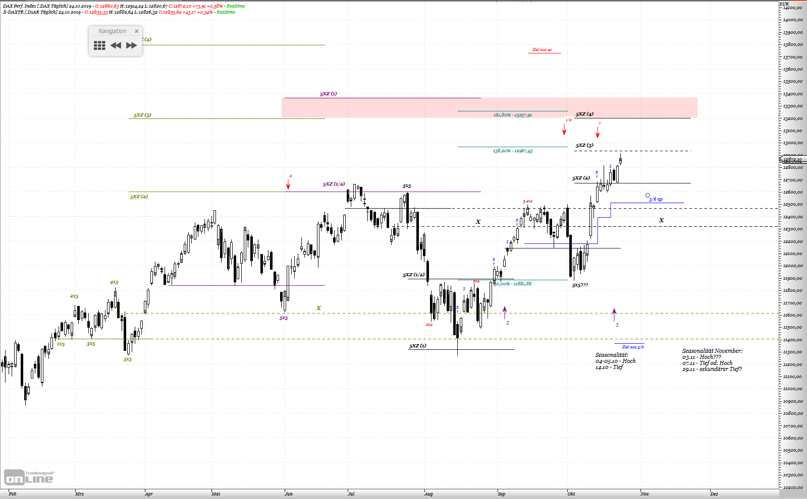807x499 pixels.
Task: Click the X-DAXTR header line
Action: pos(119,12)
